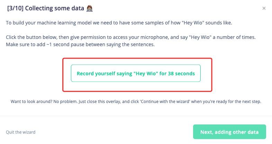The height and width of the screenshot is (144, 272).
Task: Click the 'Continue with the wizard' phrase
Action: 165,102
